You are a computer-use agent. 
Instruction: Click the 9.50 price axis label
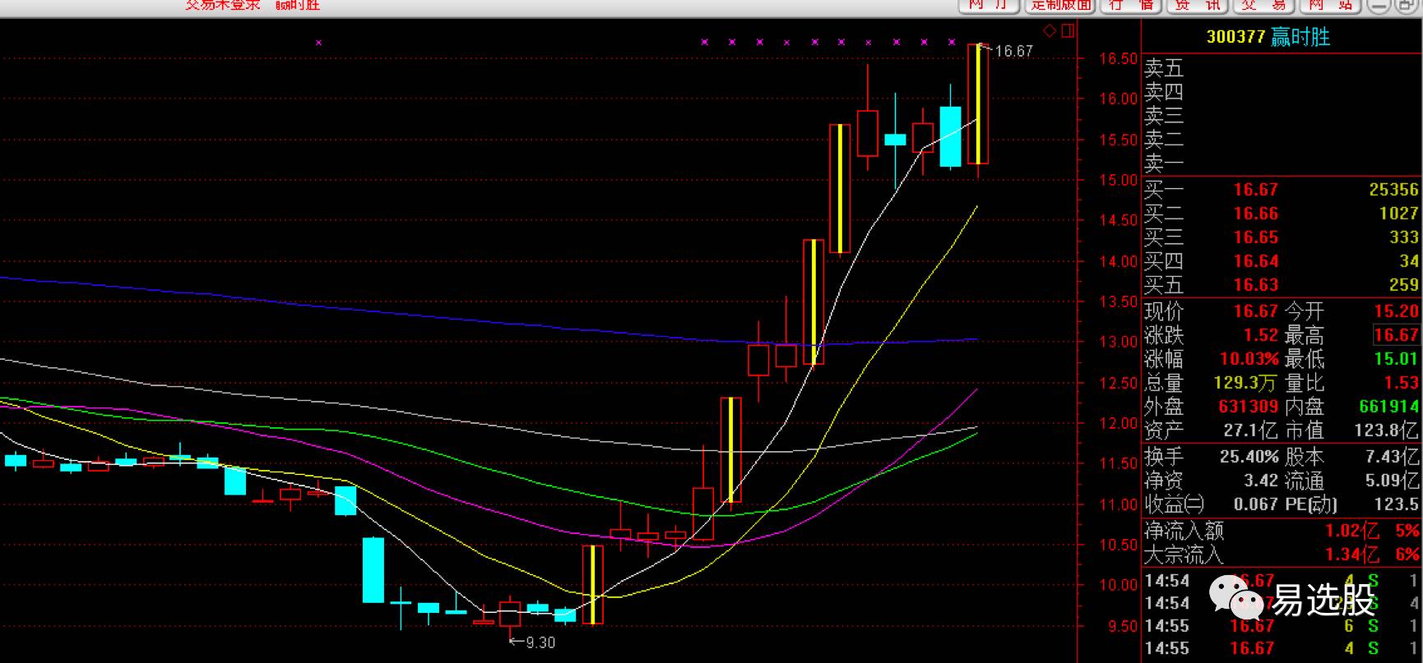1124,626
